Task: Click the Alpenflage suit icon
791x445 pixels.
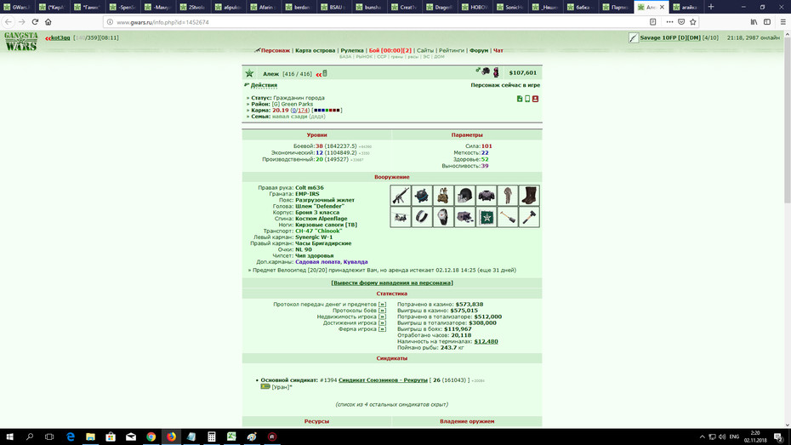Action: pos(508,195)
